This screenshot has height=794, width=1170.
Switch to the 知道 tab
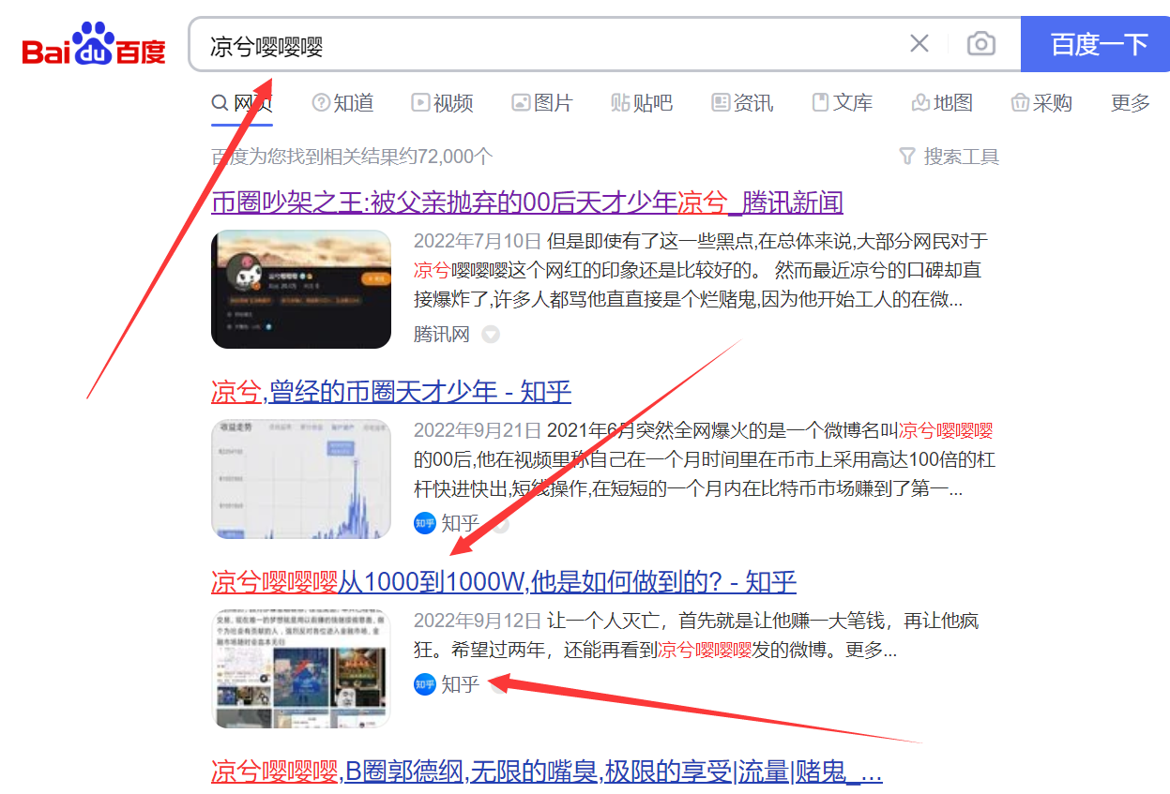point(343,103)
